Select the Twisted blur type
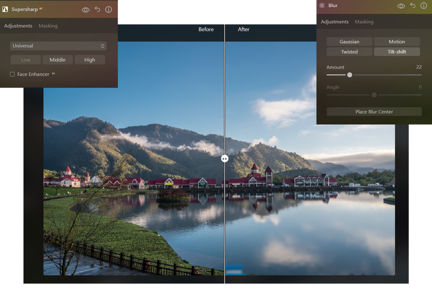432x308 pixels. (x=349, y=51)
